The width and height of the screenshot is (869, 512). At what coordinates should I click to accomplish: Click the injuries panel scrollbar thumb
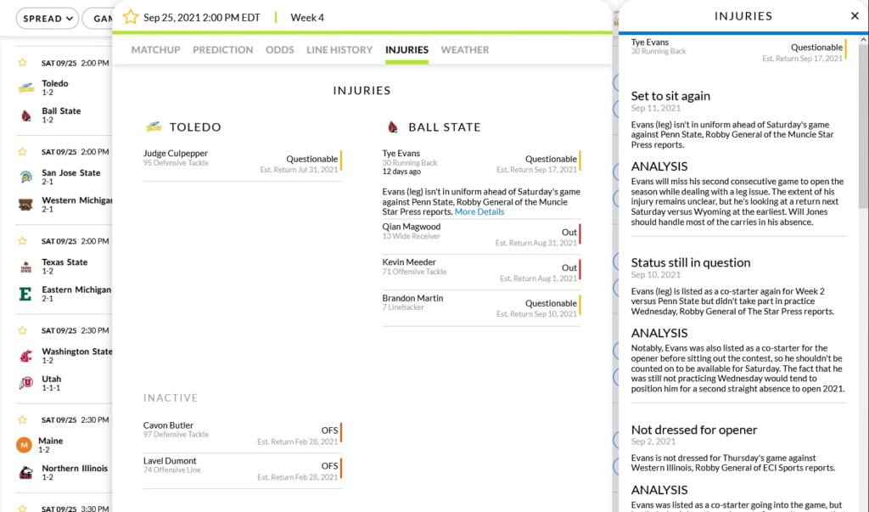click(863, 127)
